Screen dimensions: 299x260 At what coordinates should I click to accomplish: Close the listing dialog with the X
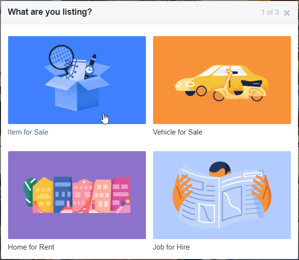[x=287, y=13]
